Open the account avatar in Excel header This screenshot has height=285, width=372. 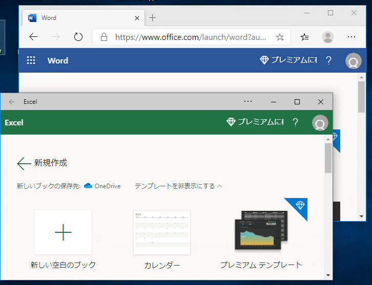[x=320, y=122]
